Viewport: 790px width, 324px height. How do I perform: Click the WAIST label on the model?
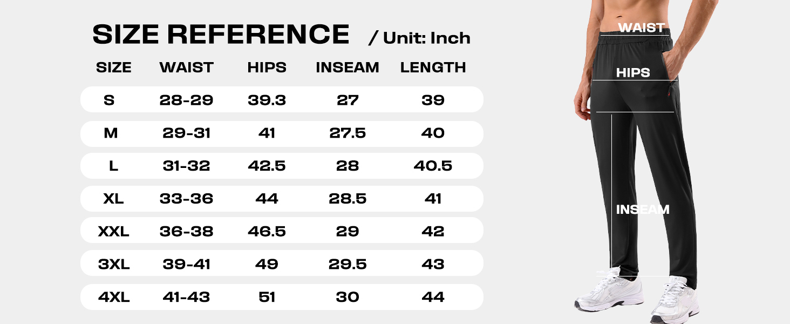point(641,28)
